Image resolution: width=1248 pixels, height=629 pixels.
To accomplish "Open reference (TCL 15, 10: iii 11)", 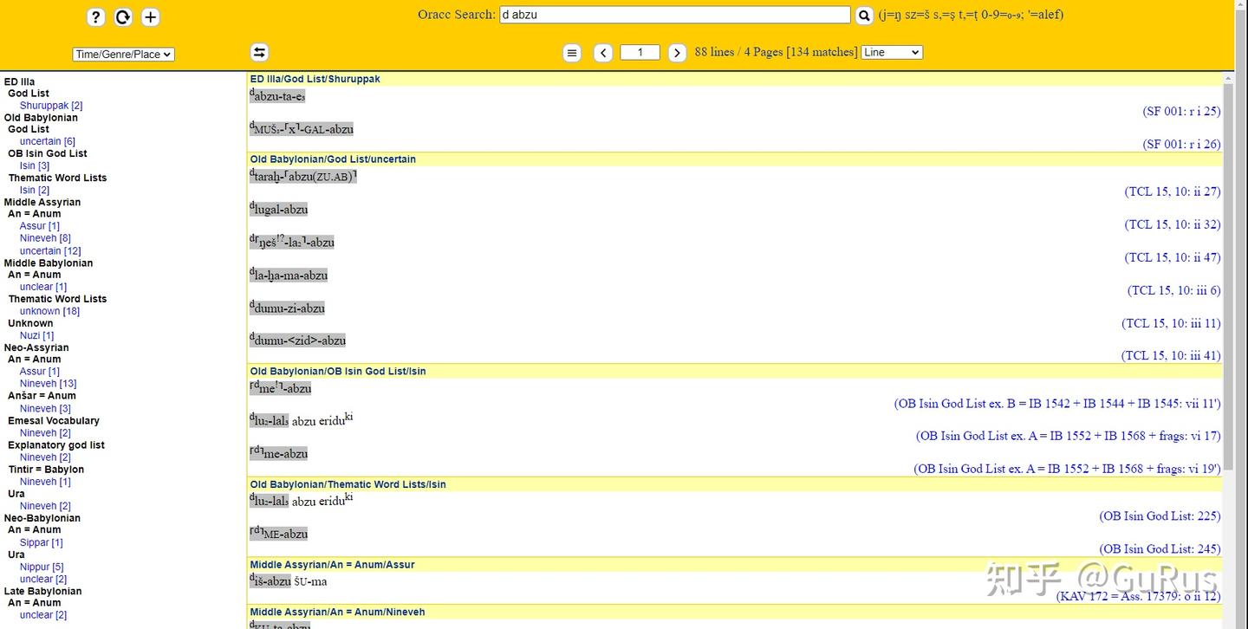I will [x=1172, y=323].
